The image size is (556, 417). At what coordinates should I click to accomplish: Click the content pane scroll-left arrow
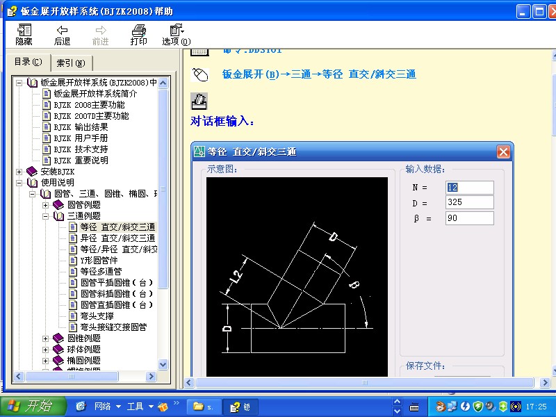coord(188,383)
